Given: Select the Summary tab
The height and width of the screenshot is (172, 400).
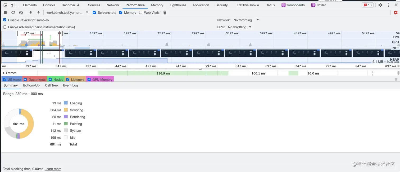Looking at the screenshot, I should (11, 85).
